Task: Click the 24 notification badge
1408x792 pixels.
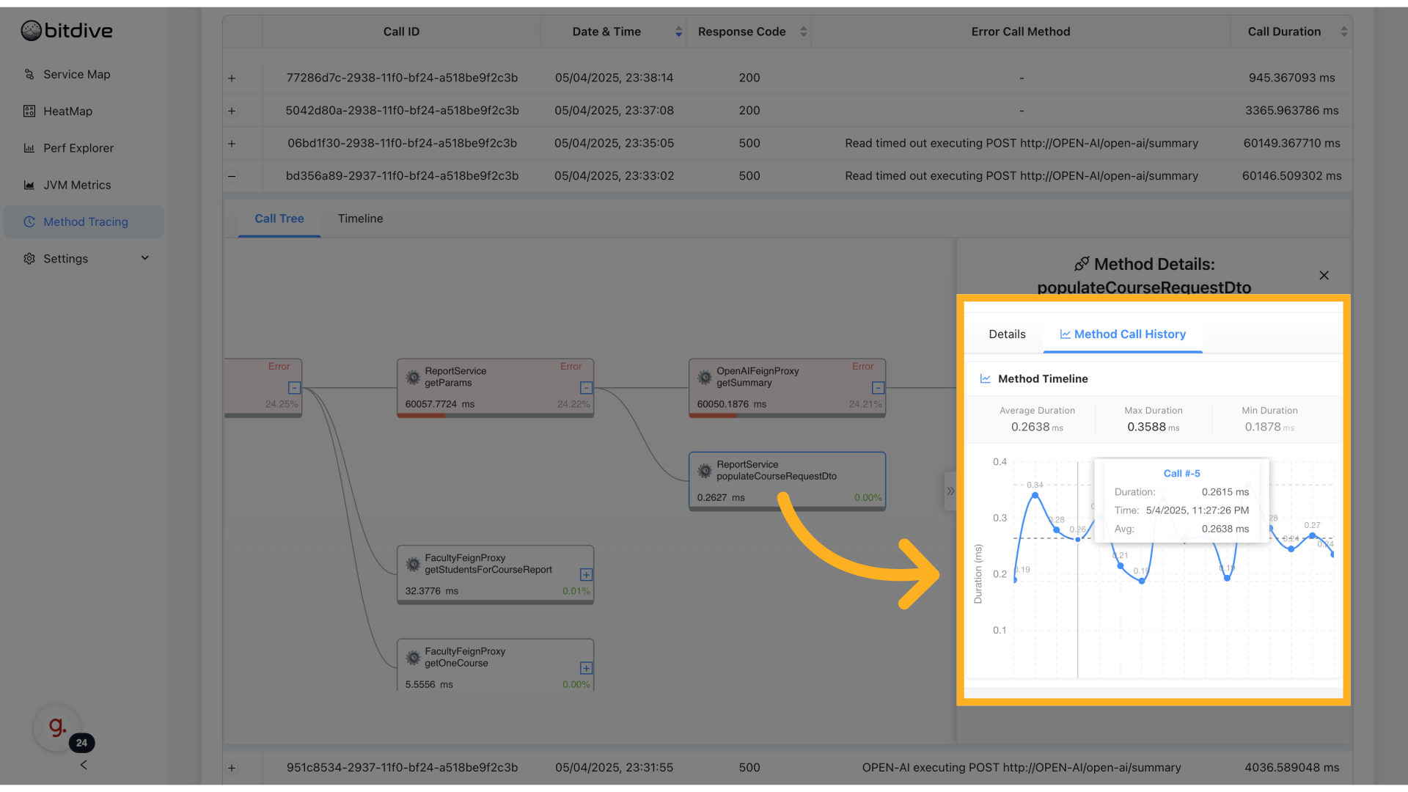Action: tap(81, 743)
